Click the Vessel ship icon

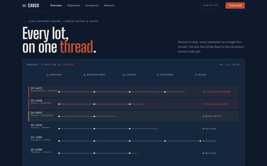click(x=124, y=75)
